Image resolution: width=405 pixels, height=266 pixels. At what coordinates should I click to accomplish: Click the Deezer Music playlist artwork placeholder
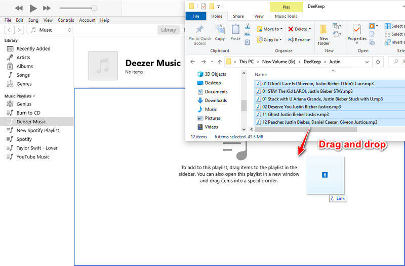(x=103, y=66)
